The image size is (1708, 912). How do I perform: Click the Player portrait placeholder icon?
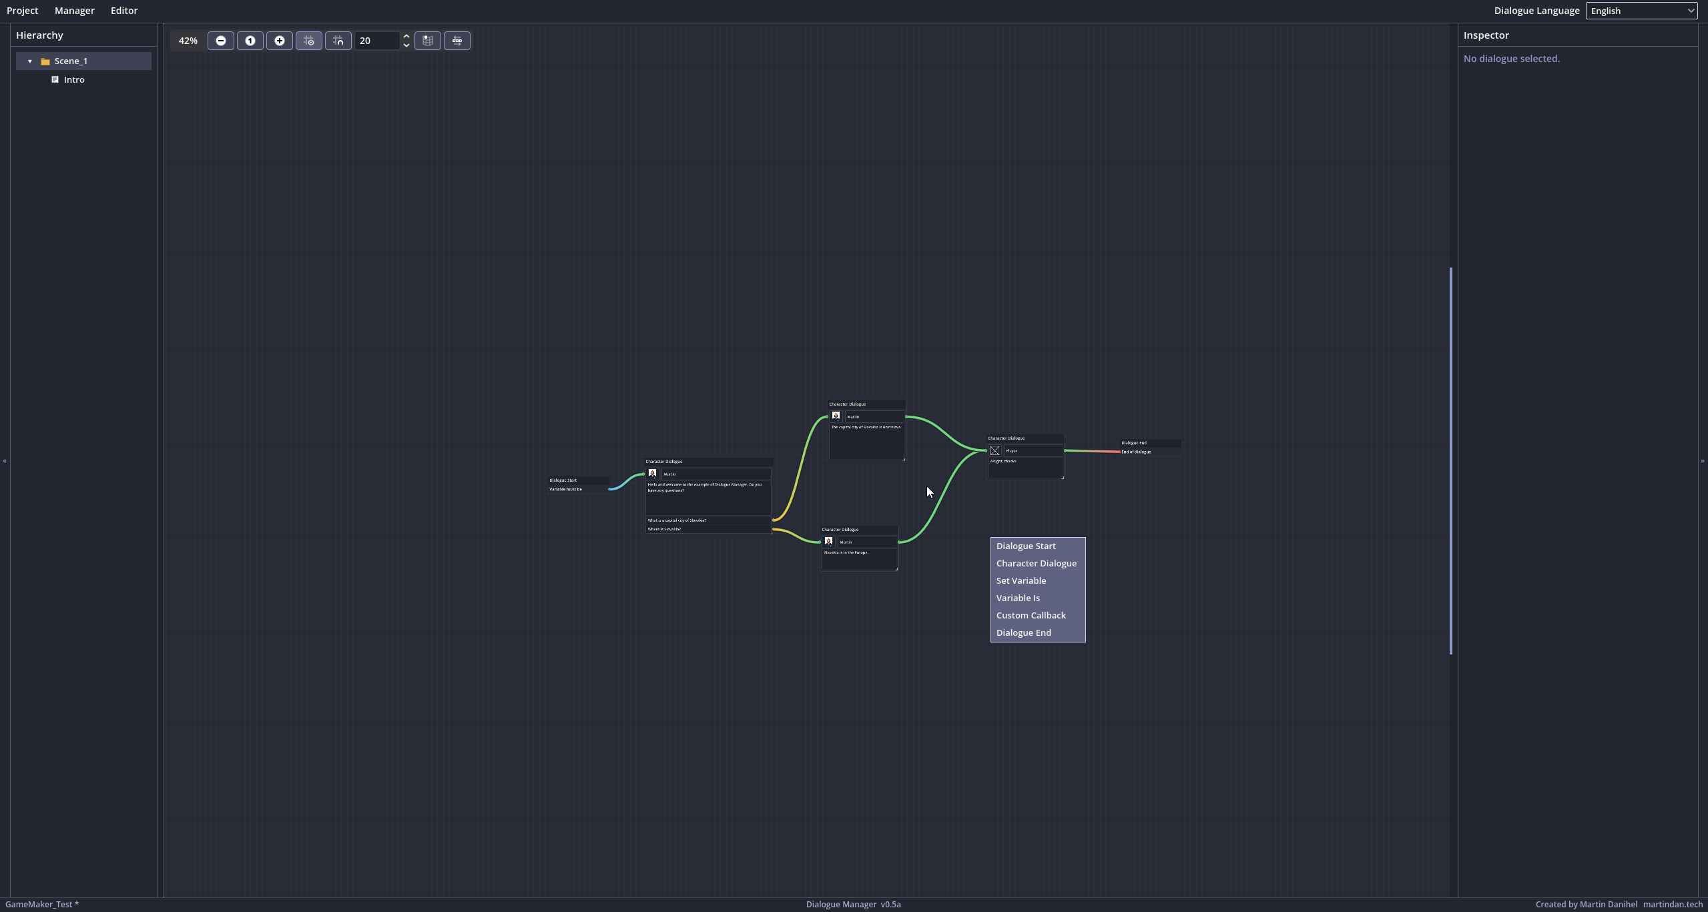(995, 451)
